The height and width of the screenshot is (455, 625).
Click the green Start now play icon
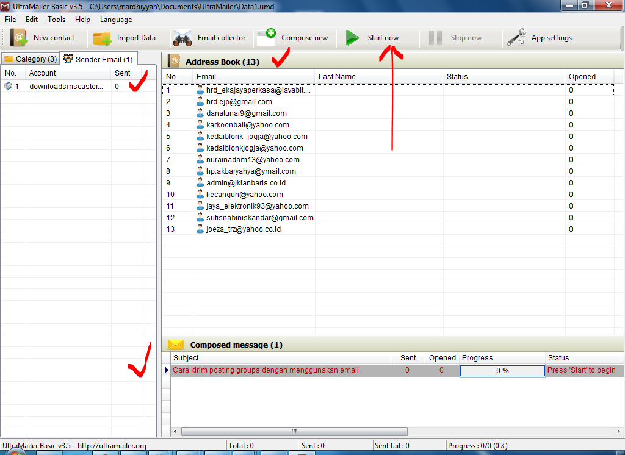352,38
